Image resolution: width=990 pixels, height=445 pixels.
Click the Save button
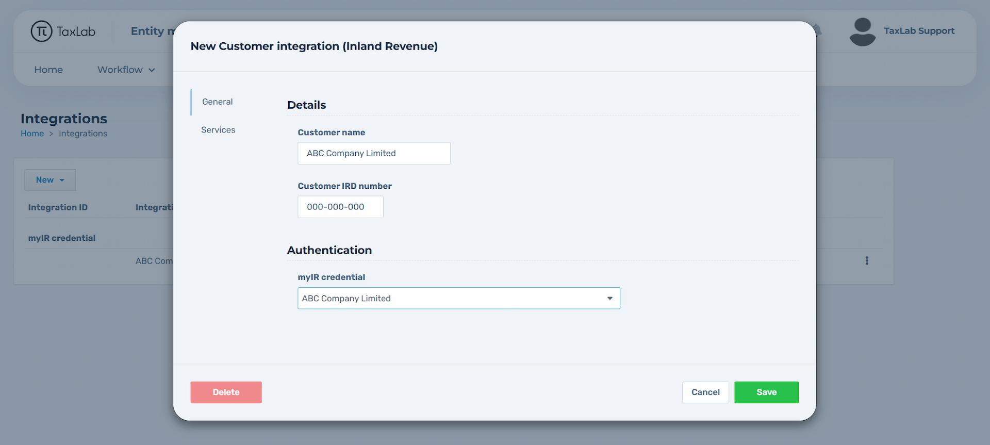point(766,392)
